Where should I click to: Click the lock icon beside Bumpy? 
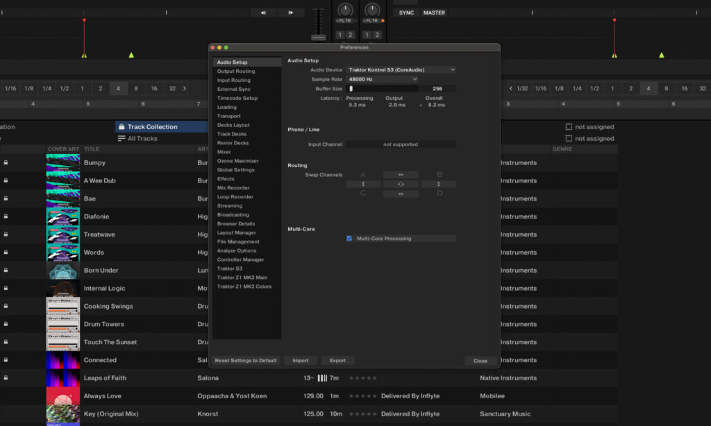[x=6, y=162]
